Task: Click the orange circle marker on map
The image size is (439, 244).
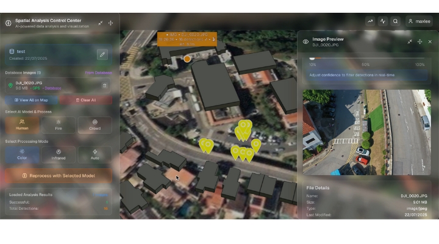Action: tap(187, 59)
